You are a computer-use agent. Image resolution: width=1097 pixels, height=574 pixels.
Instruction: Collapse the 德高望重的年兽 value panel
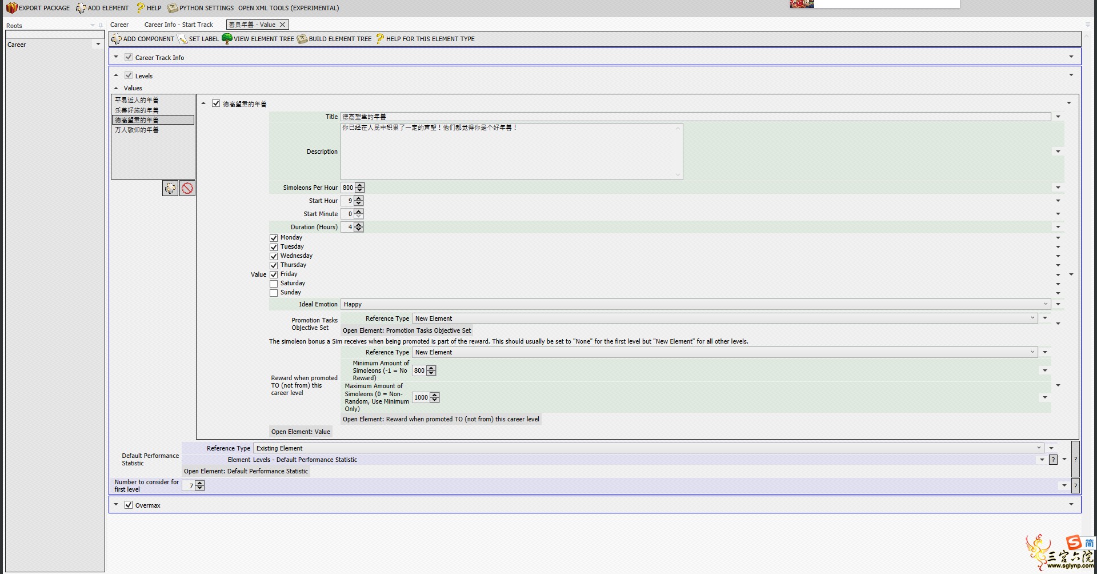203,103
